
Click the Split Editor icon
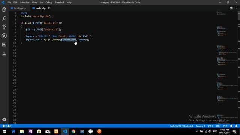point(231,8)
